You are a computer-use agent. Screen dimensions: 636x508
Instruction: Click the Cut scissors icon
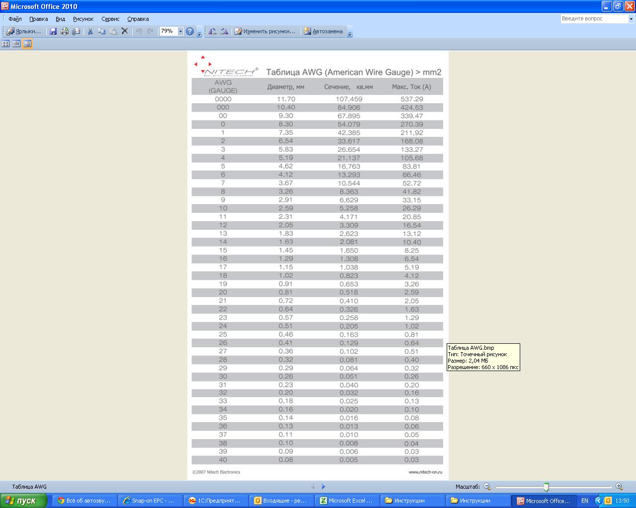90,31
